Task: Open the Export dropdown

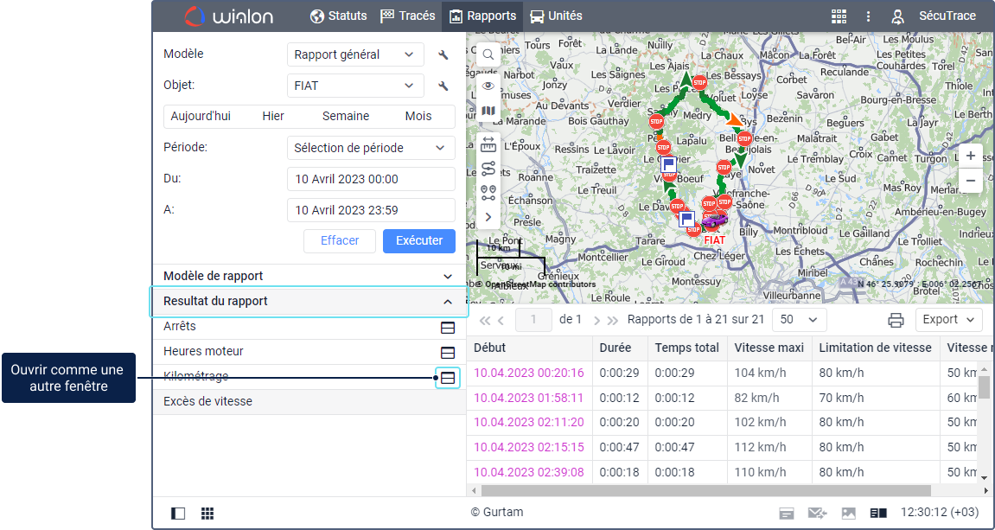Action: coord(948,320)
